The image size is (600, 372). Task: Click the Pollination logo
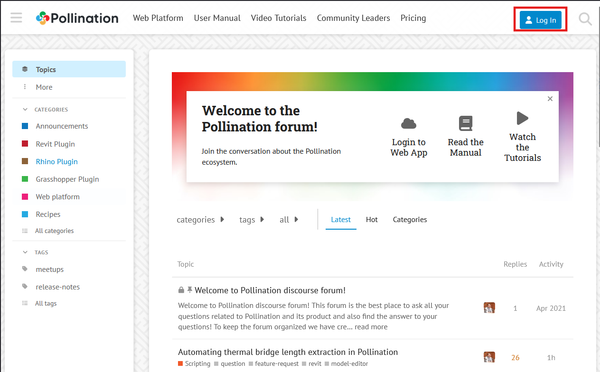point(77,18)
